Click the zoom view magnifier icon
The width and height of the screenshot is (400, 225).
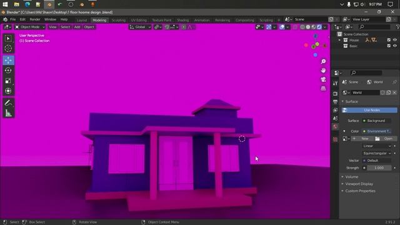click(x=323, y=61)
